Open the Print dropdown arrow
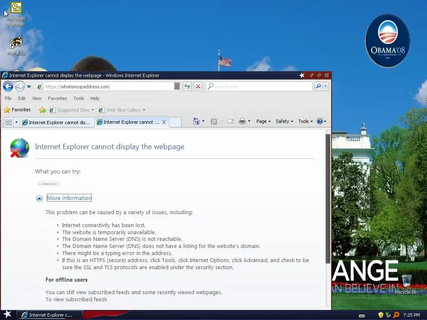Image resolution: width=427 pixels, height=320 pixels. coord(249,121)
